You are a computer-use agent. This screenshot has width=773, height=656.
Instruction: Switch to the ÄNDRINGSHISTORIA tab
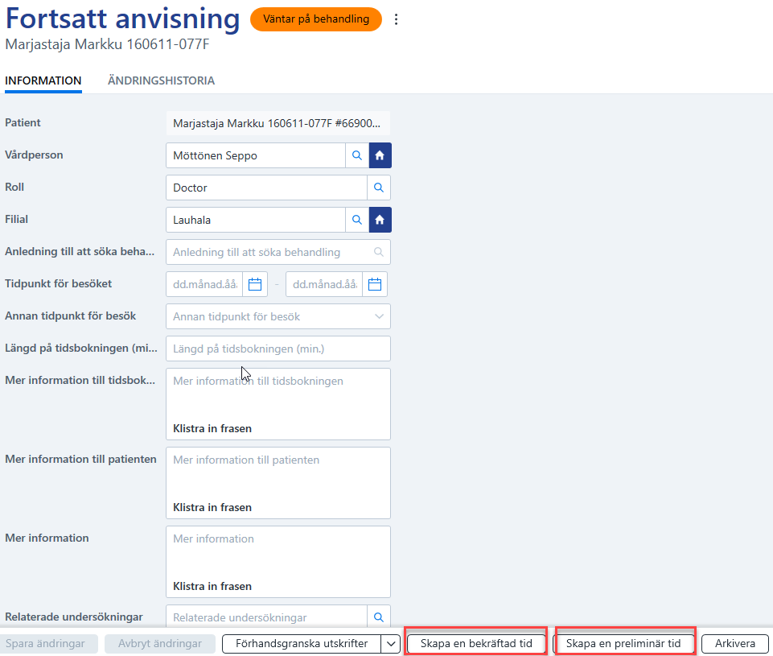161,80
